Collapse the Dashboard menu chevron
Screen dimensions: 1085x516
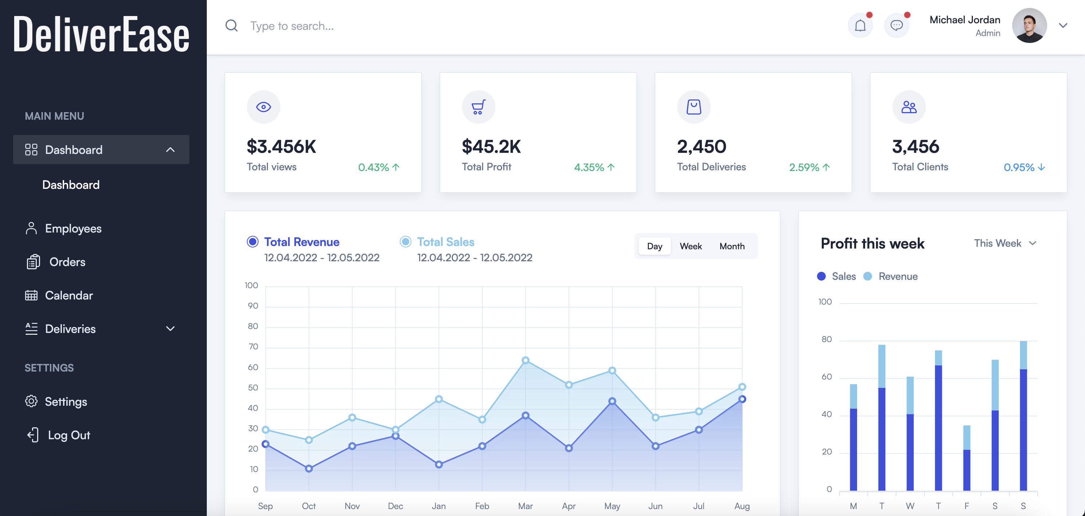click(x=170, y=150)
